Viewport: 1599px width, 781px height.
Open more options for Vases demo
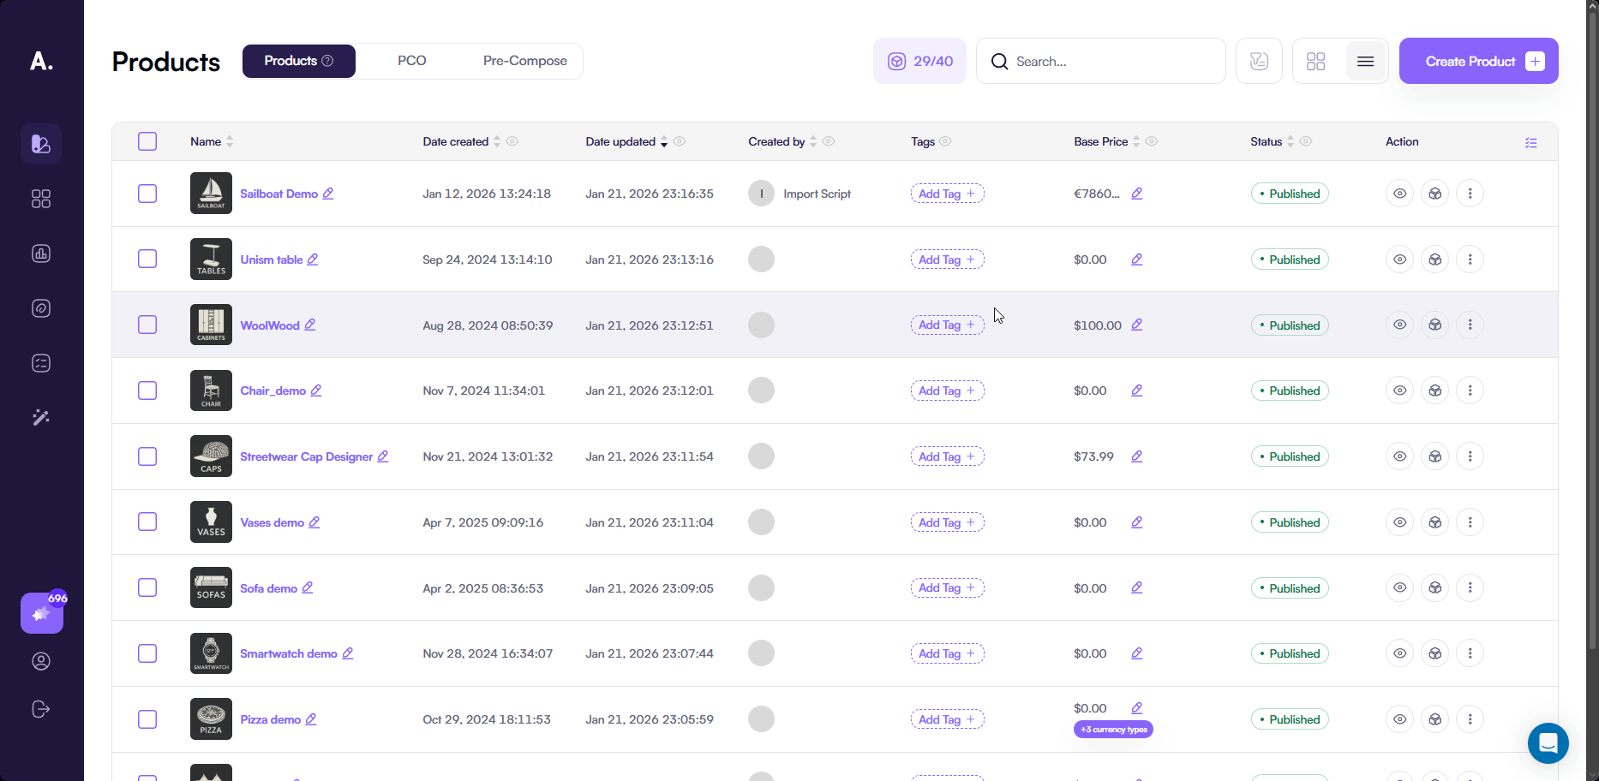1470,522
